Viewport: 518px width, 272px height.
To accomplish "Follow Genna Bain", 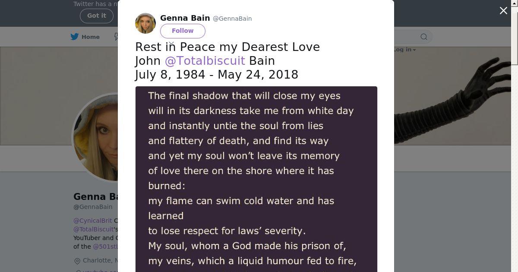I will point(183,31).
